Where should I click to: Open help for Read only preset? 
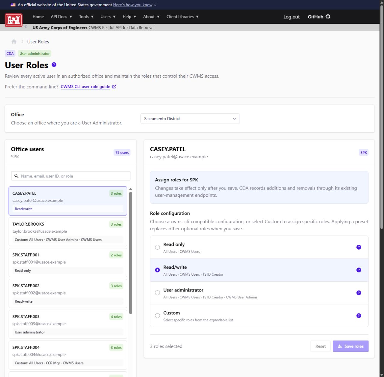tap(358, 247)
